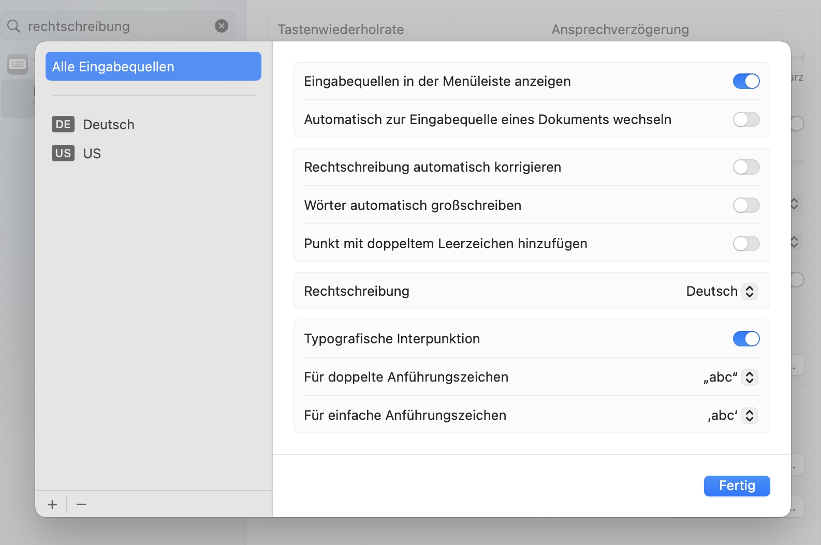
Task: Turn off Eingabequellen in der Menüleiste anzeigen
Action: coord(746,81)
